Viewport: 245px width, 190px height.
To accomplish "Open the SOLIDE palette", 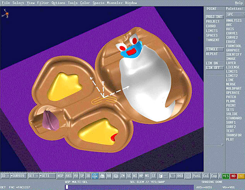I will point(232,114).
